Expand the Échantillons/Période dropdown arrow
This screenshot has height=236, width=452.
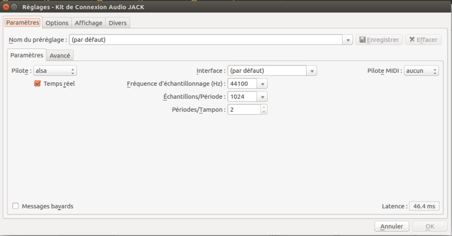point(262,97)
